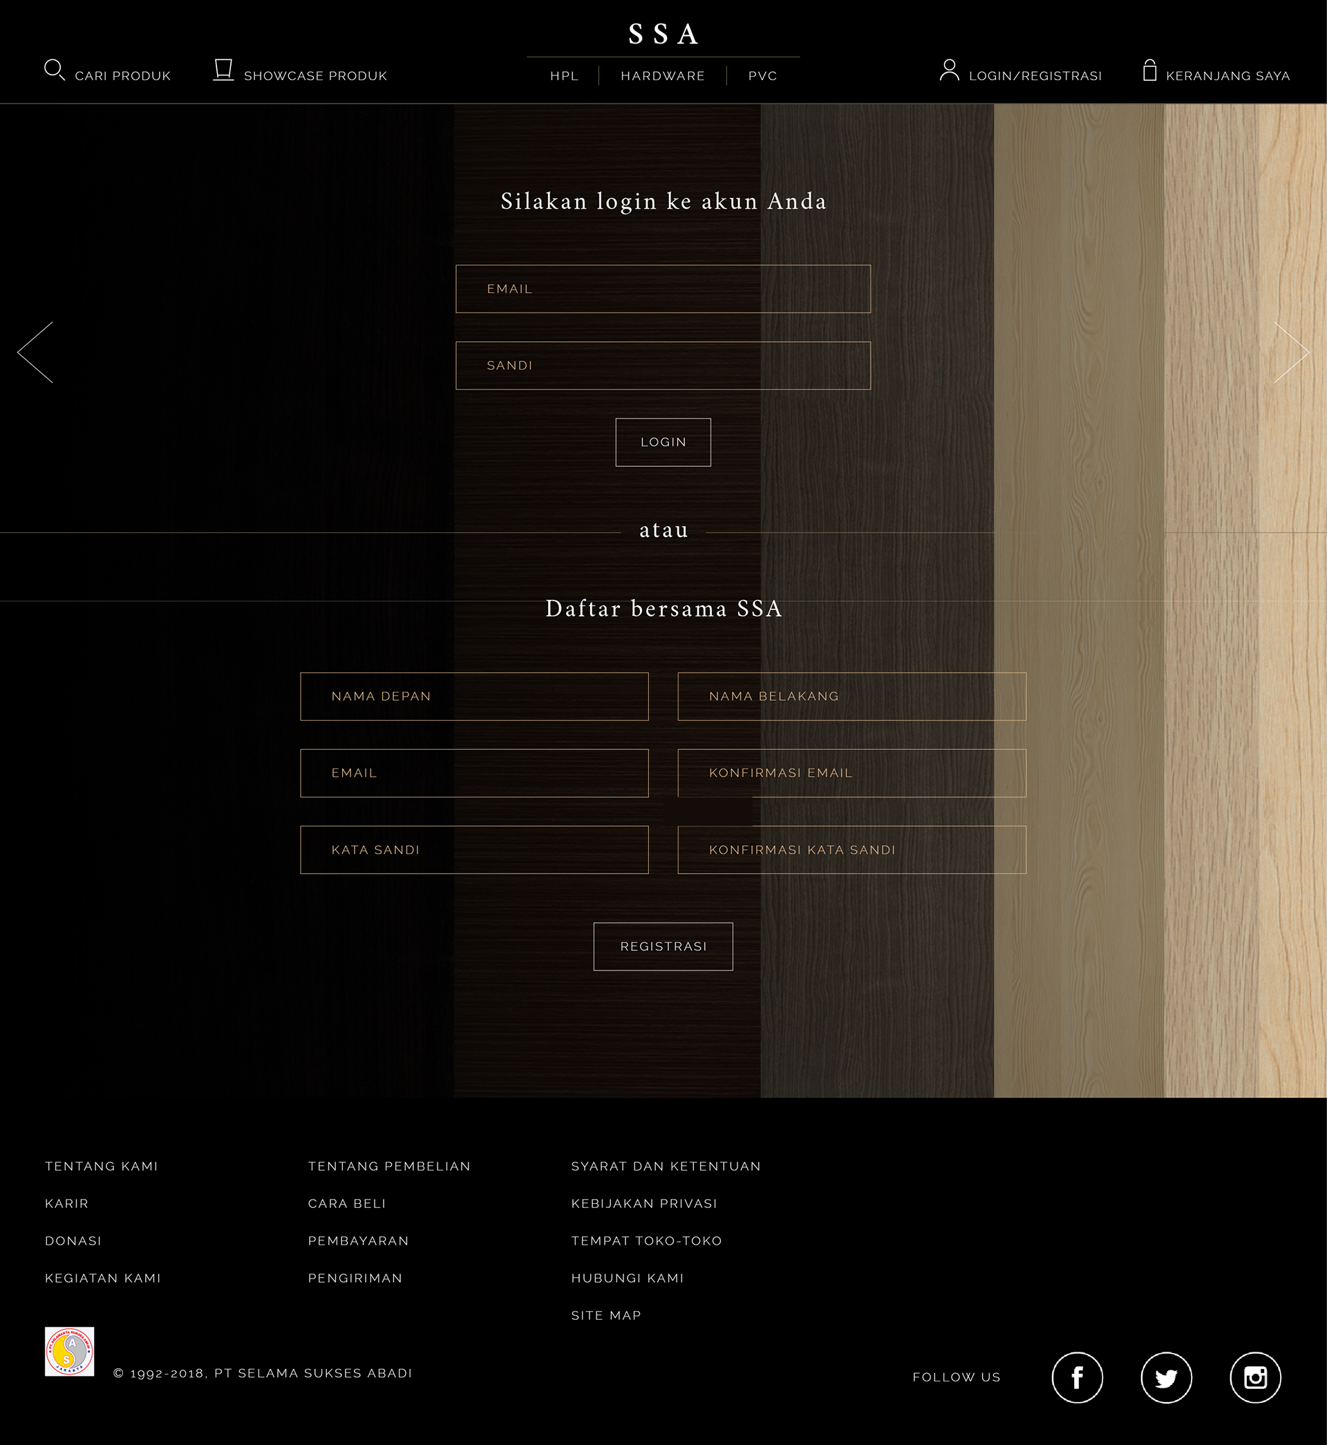Screen dimensions: 1327x1445
Task: Click the PT Selama Sukses Abadi logo
Action: point(70,1352)
